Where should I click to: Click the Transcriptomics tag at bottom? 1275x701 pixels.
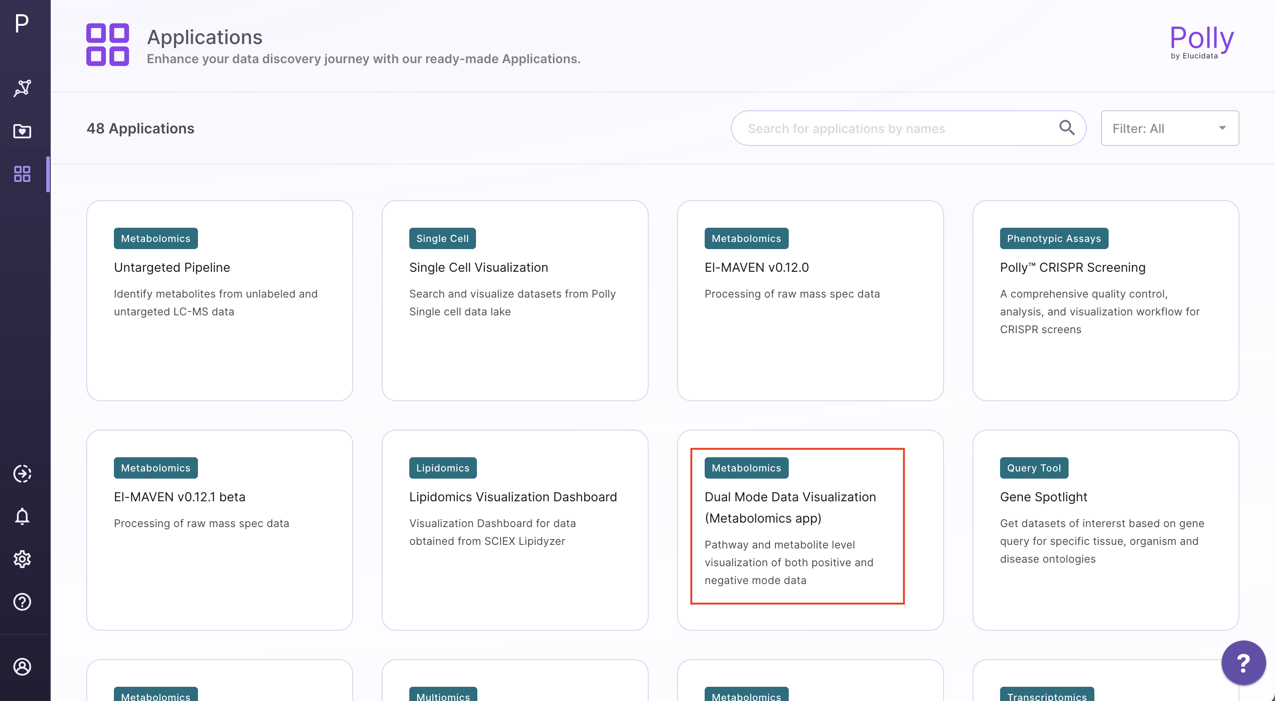click(x=1047, y=694)
